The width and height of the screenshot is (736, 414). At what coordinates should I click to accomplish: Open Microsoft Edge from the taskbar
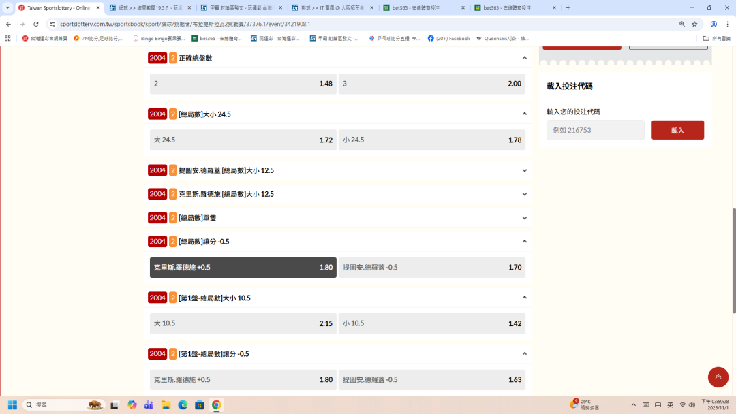click(183, 404)
